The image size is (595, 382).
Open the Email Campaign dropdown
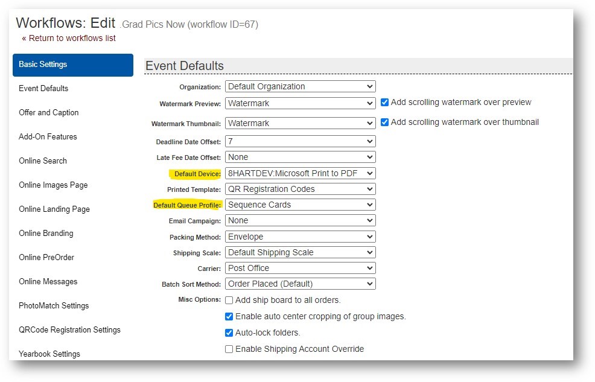tap(300, 220)
